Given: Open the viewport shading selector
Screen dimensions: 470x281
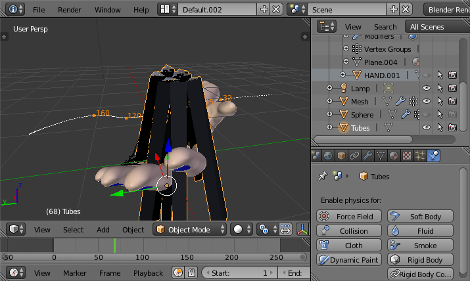Looking at the screenshot, I should click(241, 230).
